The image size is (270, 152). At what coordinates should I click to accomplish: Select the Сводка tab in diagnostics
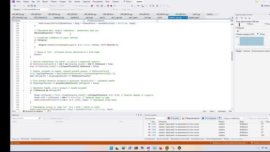[238, 51]
